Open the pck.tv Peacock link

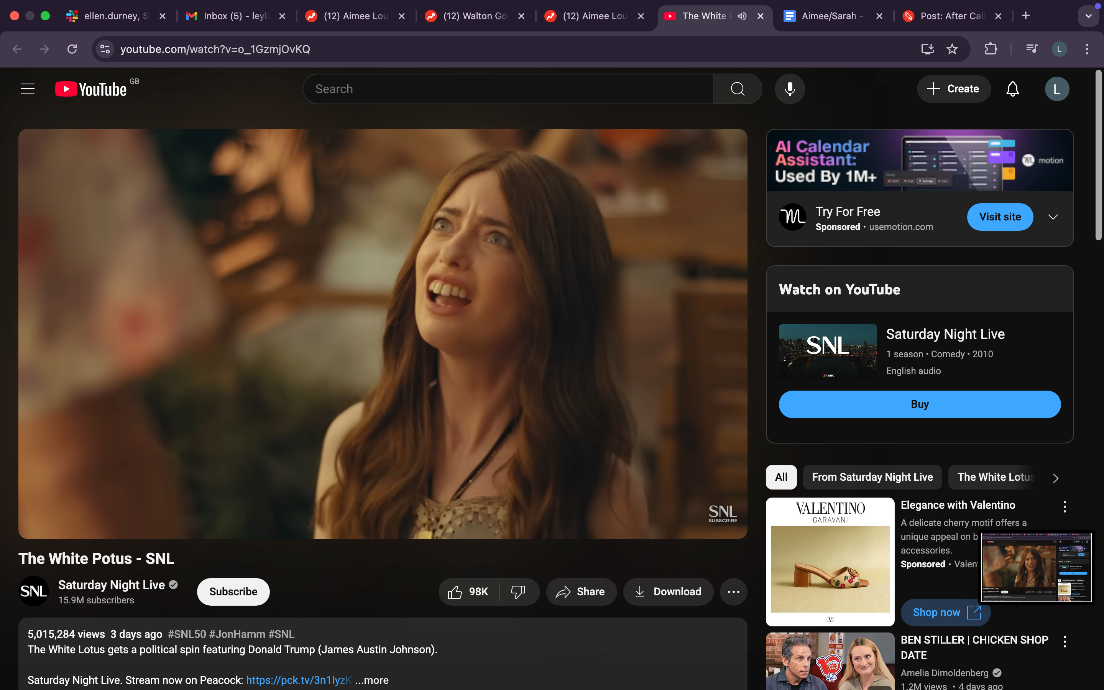[x=298, y=680]
